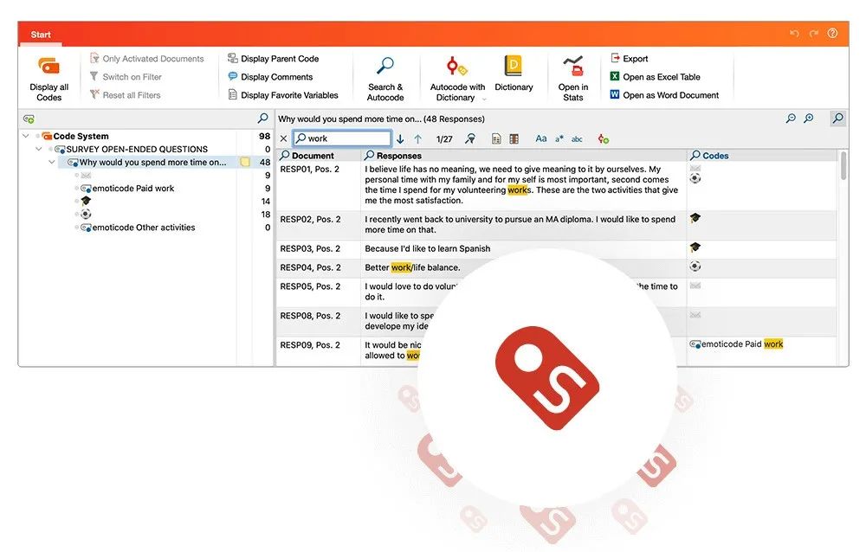Click graduation cap code in RESP02 row
Viewport: 866px width, 552px height.
click(695, 218)
